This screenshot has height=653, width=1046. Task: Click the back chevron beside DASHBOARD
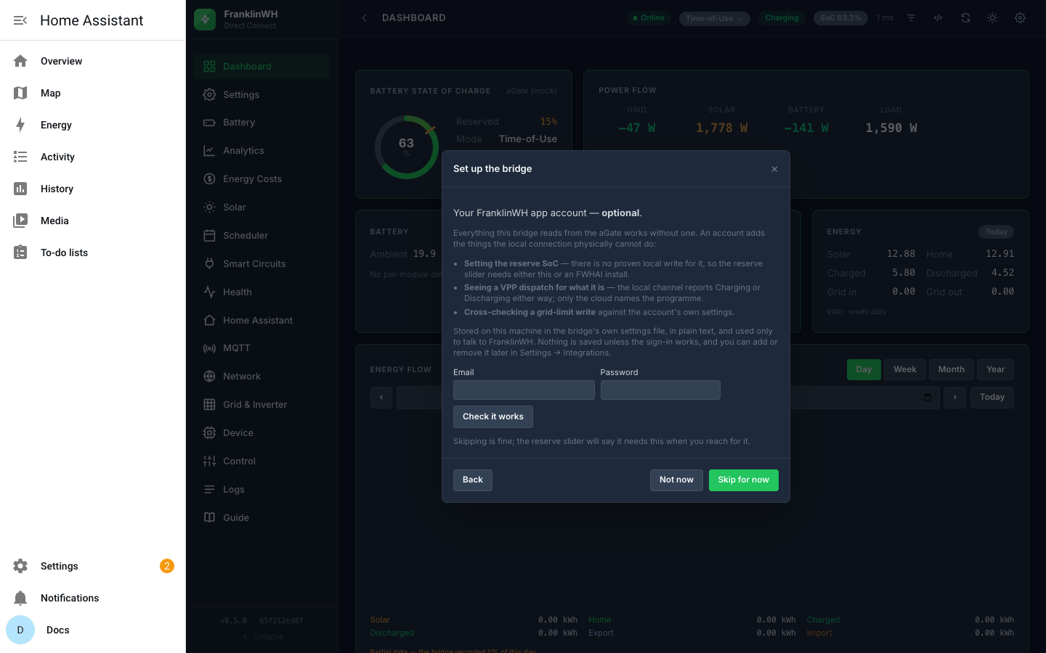364,18
